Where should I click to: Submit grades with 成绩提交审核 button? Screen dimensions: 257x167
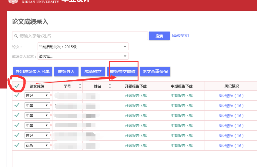tap(122, 72)
